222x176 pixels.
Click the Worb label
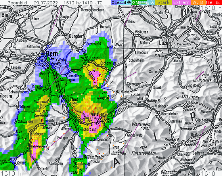pos(61,60)
